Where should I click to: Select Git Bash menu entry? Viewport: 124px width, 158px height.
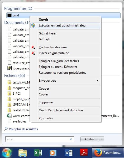[x=44, y=39]
